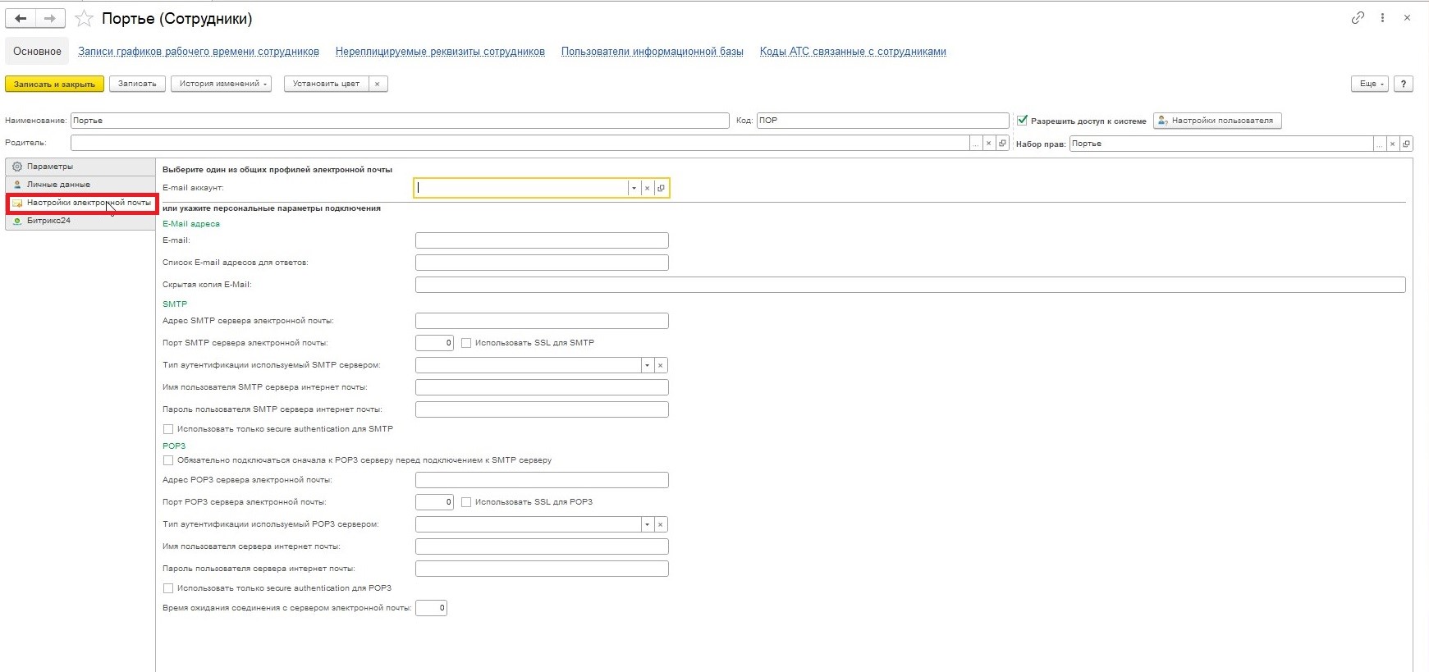Click Список E-mail адресов для ответов field
The height and width of the screenshot is (672, 1429).
[x=542, y=263]
